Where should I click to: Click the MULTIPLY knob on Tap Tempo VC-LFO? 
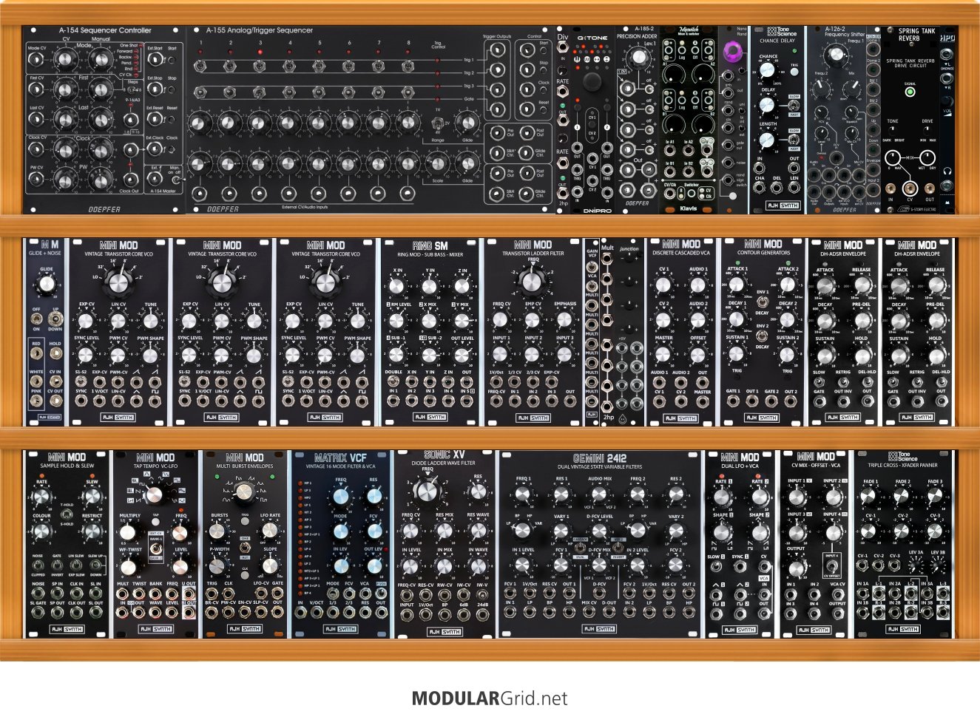pyautogui.click(x=129, y=531)
